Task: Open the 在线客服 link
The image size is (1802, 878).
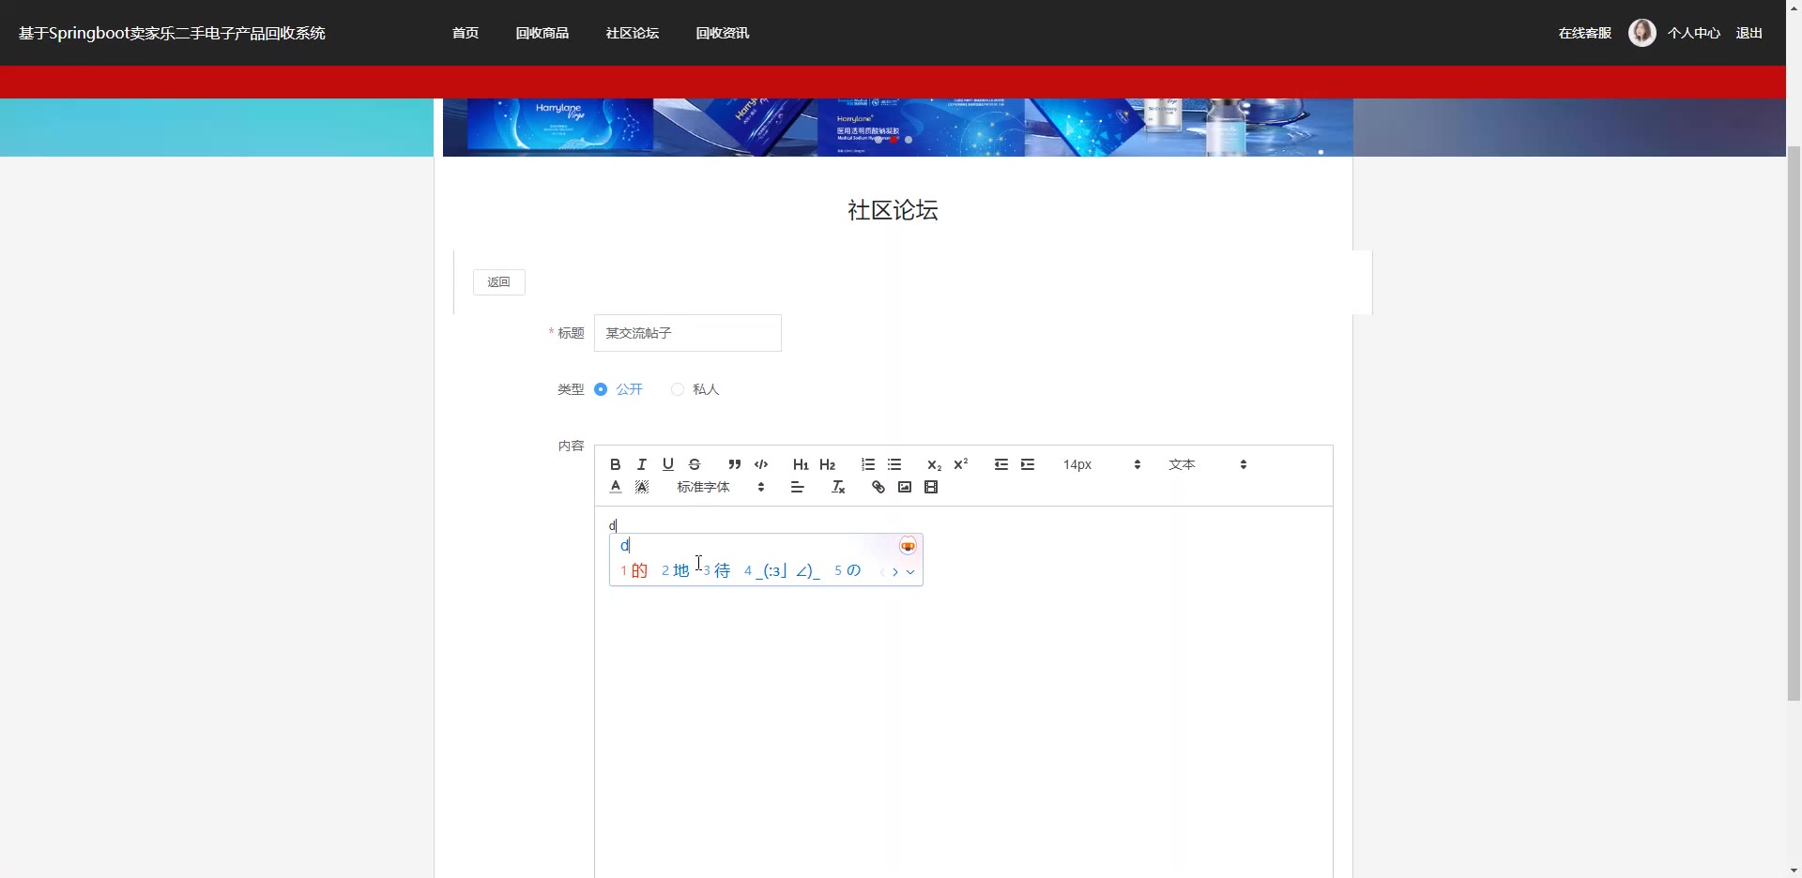Action: tap(1584, 33)
